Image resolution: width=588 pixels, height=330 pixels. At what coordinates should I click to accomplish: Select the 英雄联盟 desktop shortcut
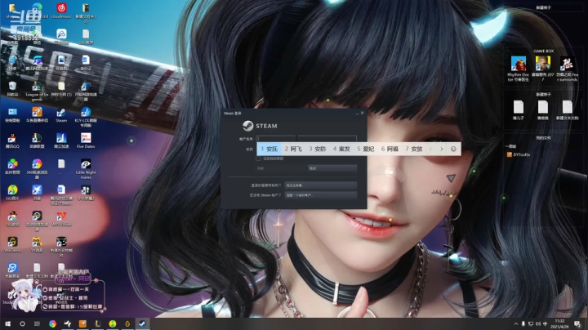37,140
